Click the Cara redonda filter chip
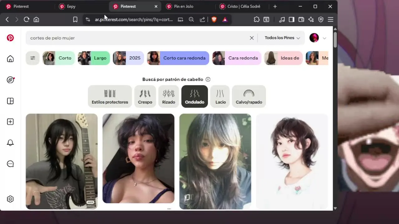Screen dimensions: 399x224 237,58
